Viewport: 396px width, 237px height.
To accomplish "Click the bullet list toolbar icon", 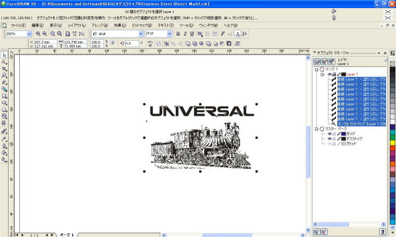I will (x=208, y=33).
